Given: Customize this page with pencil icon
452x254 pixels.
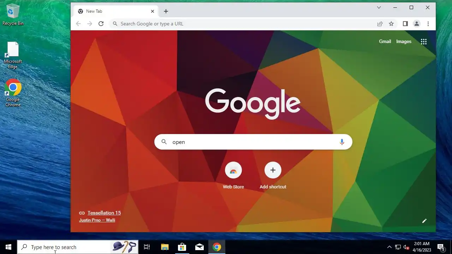Looking at the screenshot, I should tap(424, 221).
